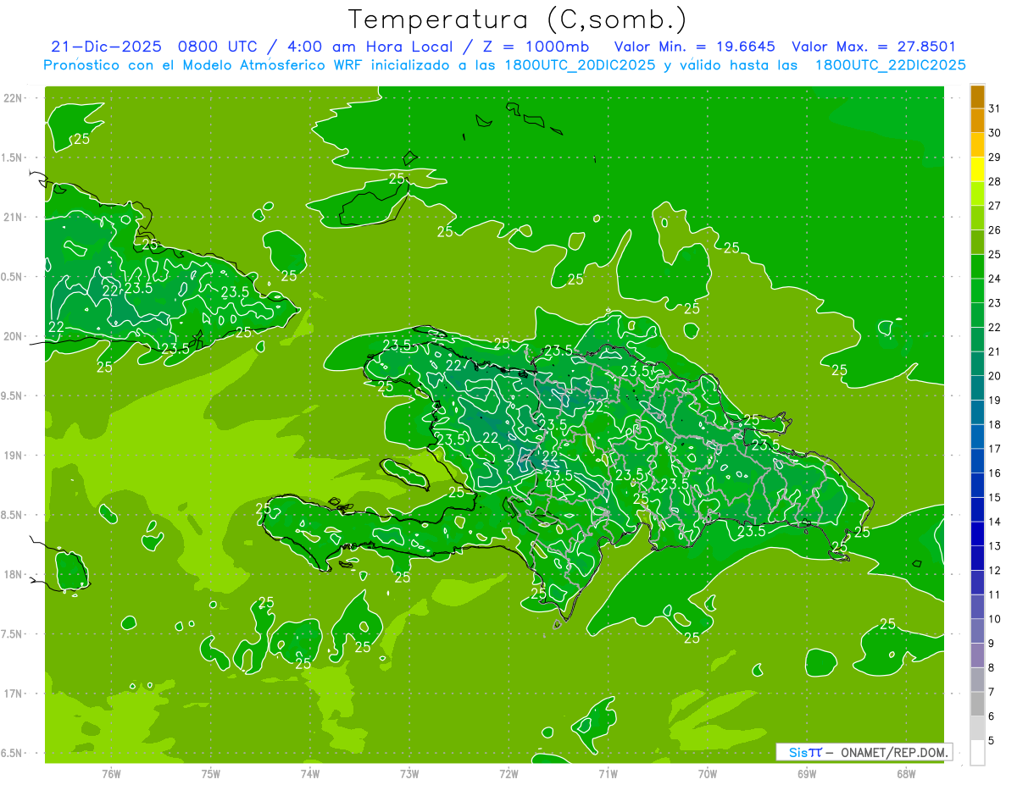This screenshot has width=1017, height=785.
Task: Click the '71W' longitude axis label
Action: 608,773
